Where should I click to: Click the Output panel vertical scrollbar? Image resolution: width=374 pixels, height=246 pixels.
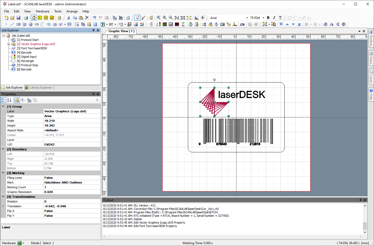point(365,219)
